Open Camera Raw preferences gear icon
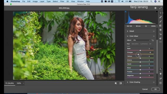This screenshot has height=94, width=167. click(x=156, y=8)
